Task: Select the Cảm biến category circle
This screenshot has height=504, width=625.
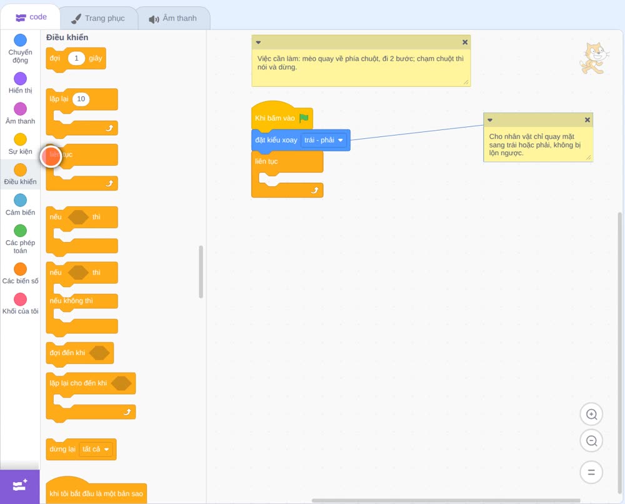Action: (21, 200)
